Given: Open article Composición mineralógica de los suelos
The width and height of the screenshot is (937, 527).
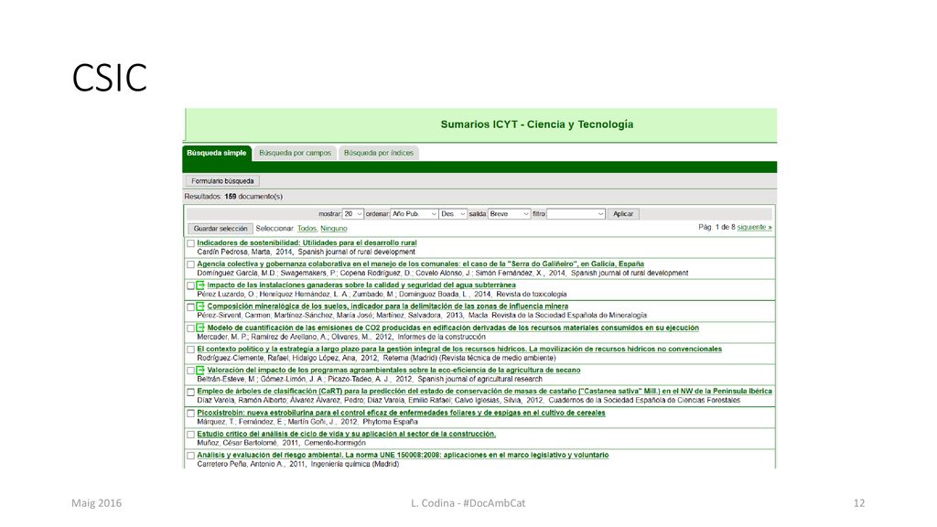Looking at the screenshot, I should click(387, 307).
